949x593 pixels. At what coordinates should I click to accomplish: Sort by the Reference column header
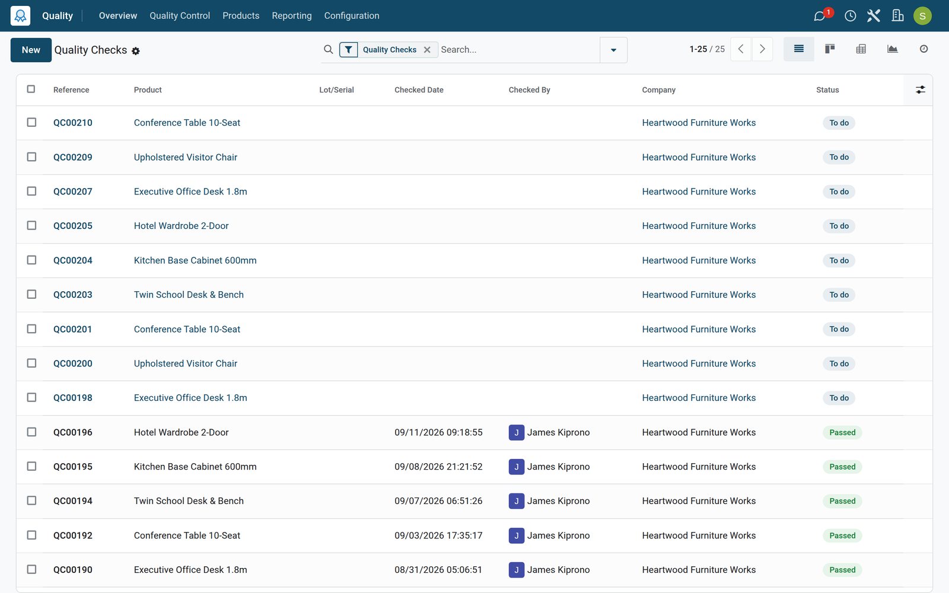(71, 90)
